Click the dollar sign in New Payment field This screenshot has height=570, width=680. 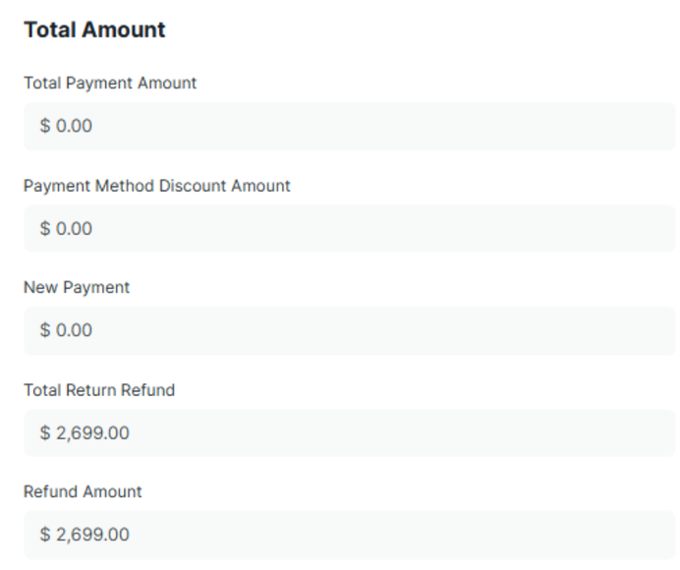coord(45,331)
